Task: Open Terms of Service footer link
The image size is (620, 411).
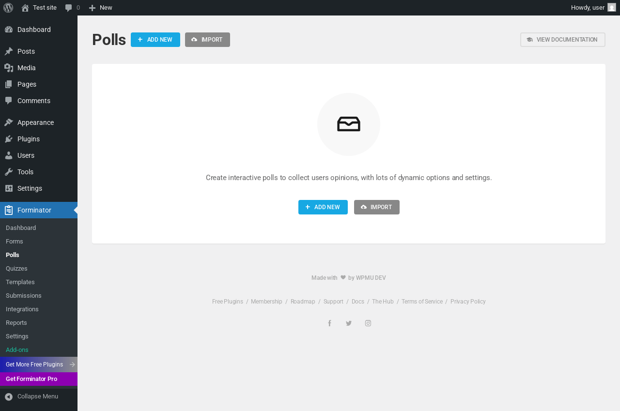Action: pos(422,302)
